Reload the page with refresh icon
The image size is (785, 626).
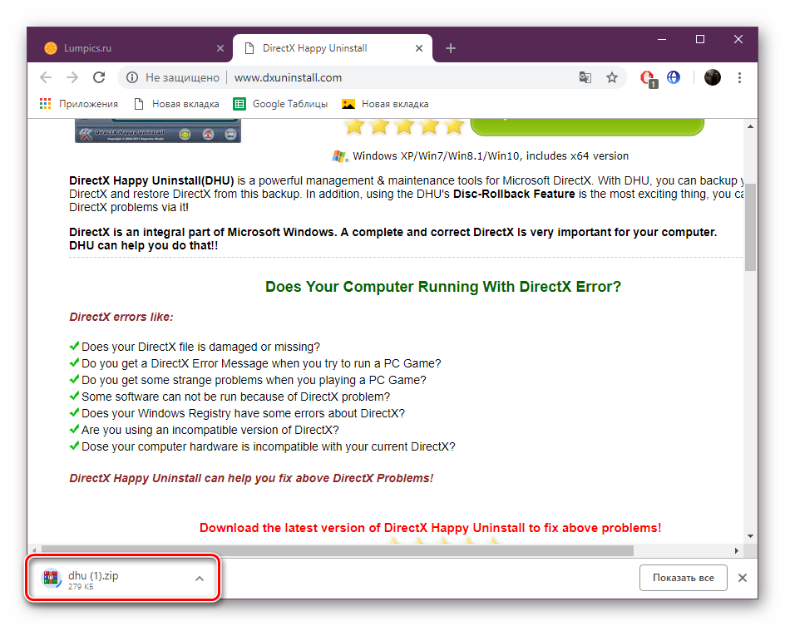coord(99,77)
